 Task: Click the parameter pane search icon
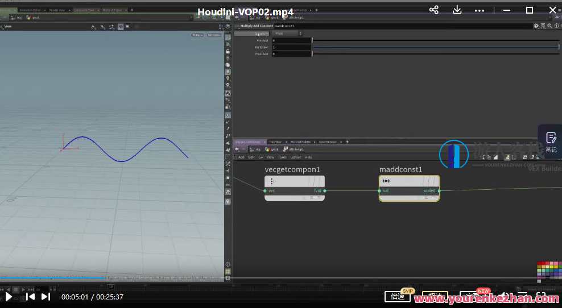(550, 26)
